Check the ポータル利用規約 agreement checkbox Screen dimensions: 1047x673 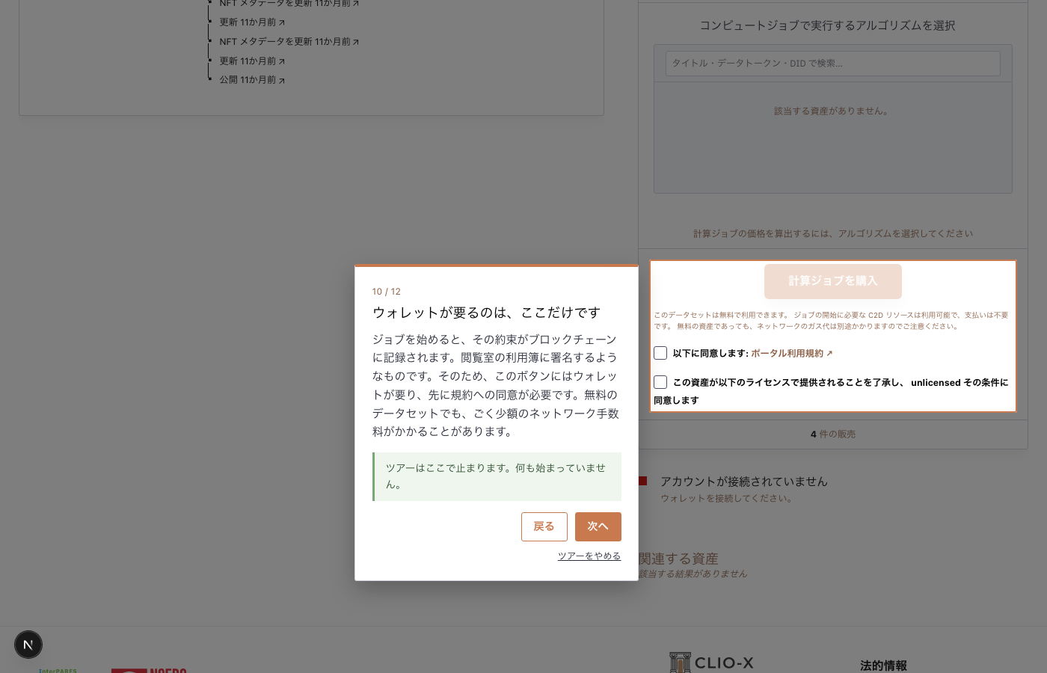[x=660, y=353]
